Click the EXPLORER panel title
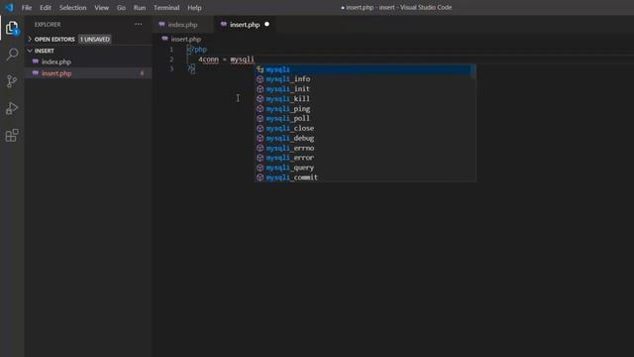The height and width of the screenshot is (357, 634). coord(48,24)
